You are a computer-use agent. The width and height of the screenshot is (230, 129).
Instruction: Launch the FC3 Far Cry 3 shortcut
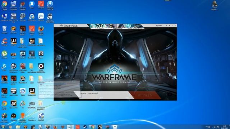point(23,55)
